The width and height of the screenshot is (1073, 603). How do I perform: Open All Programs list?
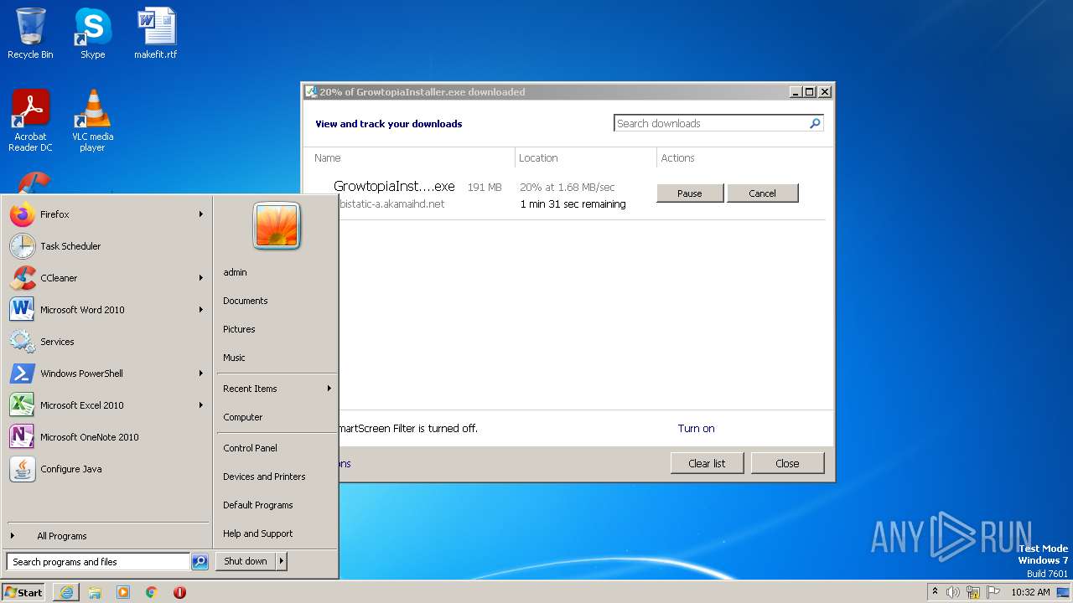pyautogui.click(x=106, y=536)
